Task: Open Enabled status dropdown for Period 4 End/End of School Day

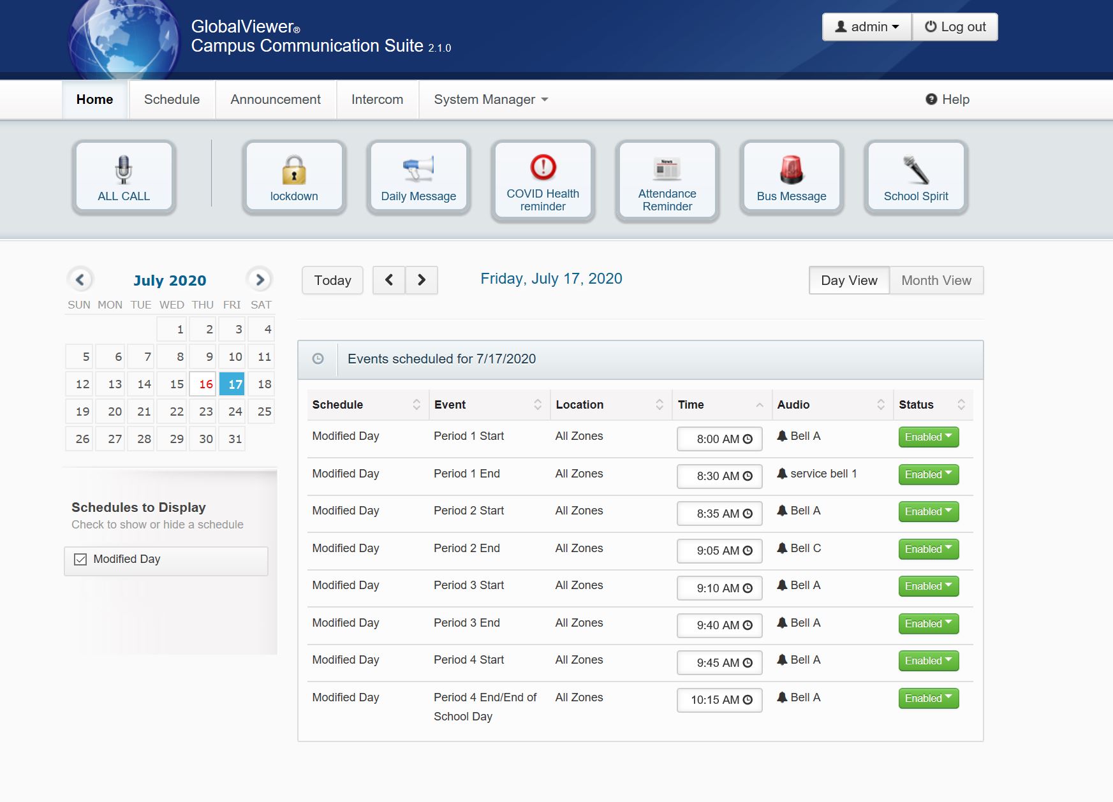Action: click(x=929, y=698)
